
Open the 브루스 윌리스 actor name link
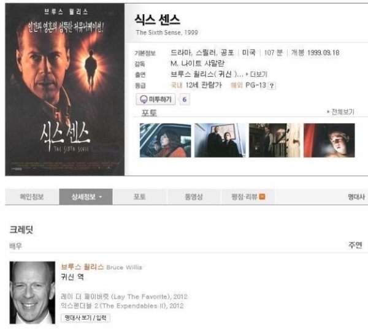pos(82,267)
